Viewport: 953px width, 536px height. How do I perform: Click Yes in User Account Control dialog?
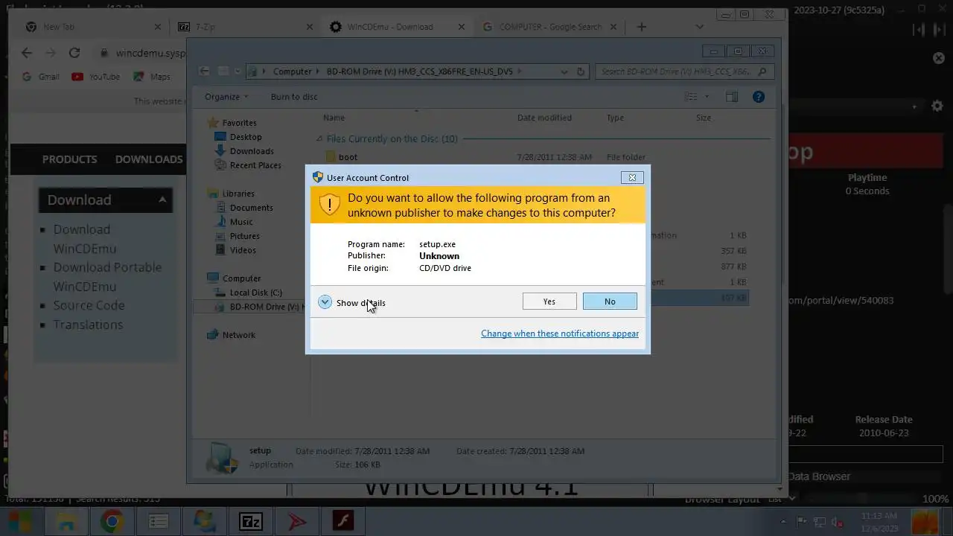[549, 301]
